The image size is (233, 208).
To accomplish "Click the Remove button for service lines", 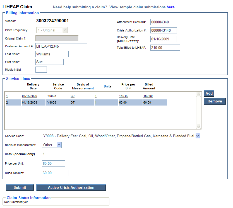I will pyautogui.click(x=215, y=101).
